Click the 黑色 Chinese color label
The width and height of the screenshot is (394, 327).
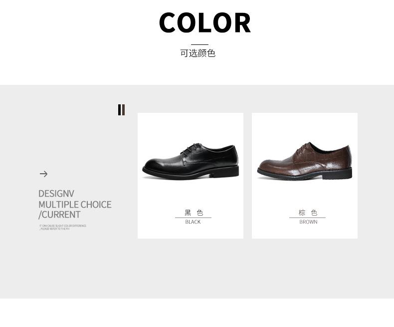(x=194, y=213)
